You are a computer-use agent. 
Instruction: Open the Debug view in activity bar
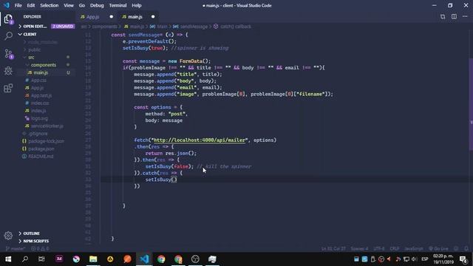click(8, 71)
